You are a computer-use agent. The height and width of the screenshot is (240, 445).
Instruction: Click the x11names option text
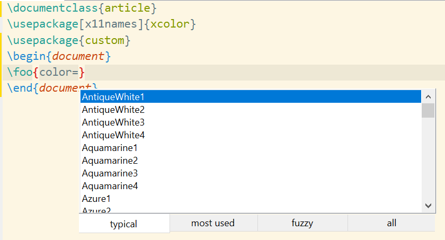coord(111,24)
